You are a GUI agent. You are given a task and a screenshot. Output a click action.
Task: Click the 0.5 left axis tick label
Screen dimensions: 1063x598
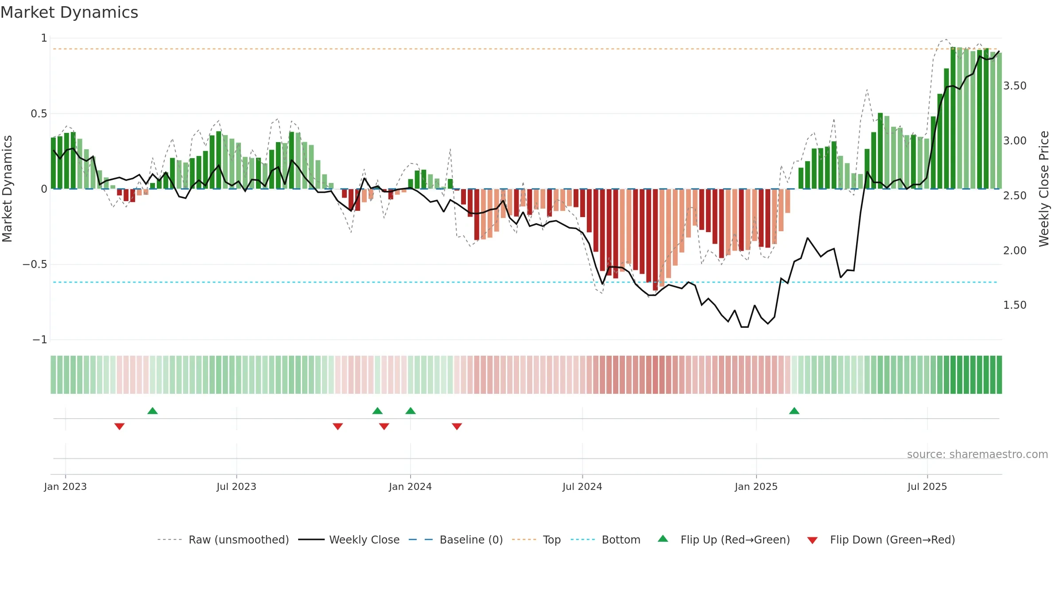[x=39, y=113]
